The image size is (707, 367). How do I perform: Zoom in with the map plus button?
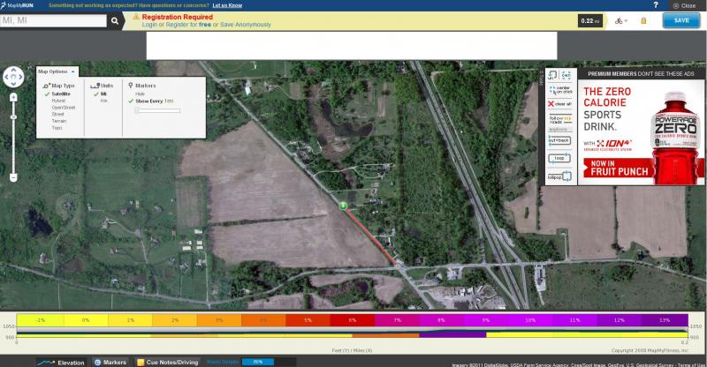coord(13,96)
